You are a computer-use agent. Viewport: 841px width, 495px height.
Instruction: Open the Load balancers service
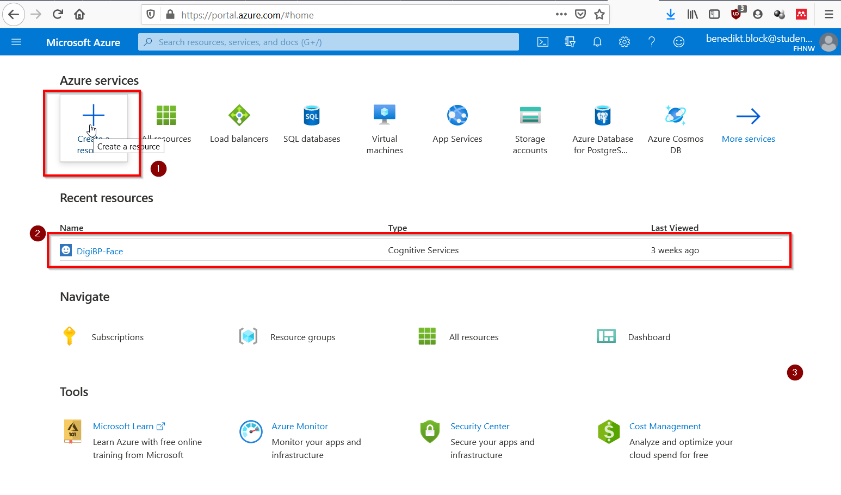(239, 124)
